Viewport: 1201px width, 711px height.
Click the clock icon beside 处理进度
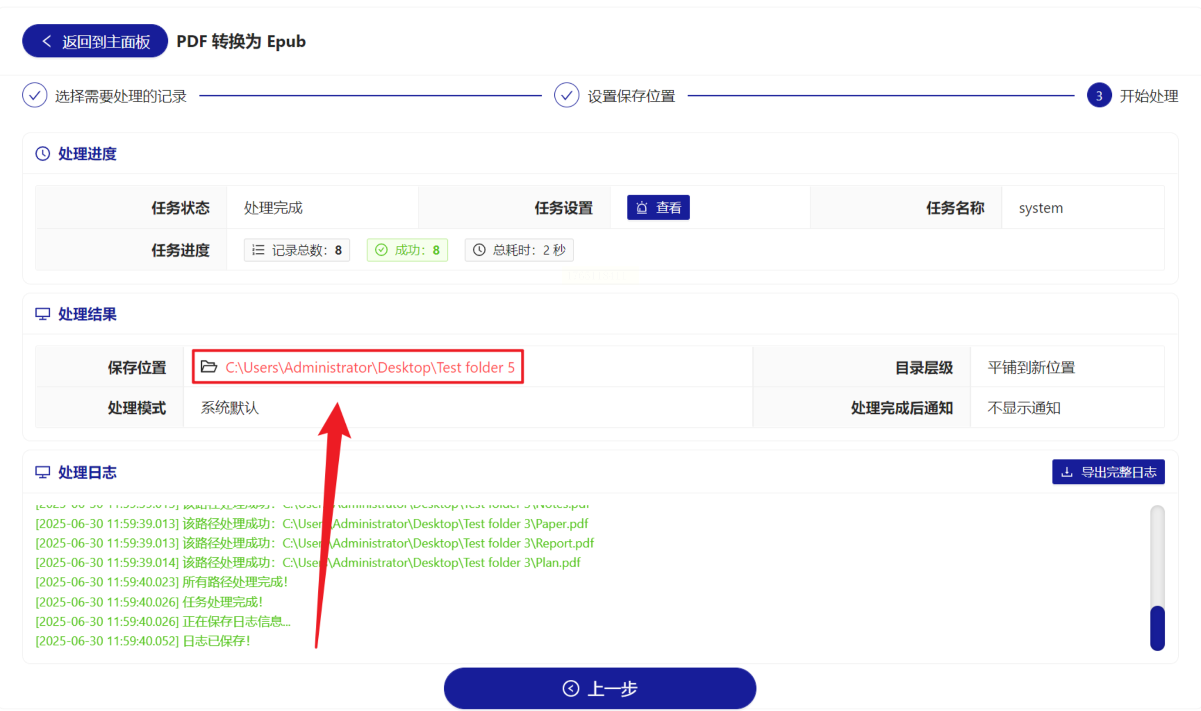click(42, 154)
